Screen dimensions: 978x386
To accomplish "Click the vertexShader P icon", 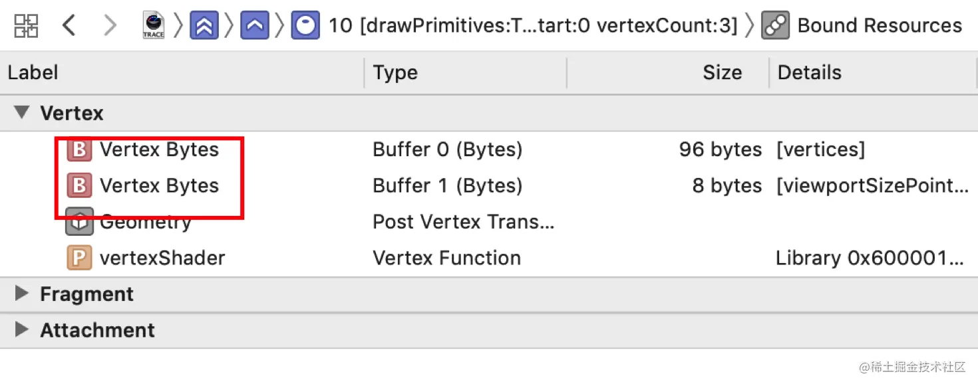I will pyautogui.click(x=79, y=258).
